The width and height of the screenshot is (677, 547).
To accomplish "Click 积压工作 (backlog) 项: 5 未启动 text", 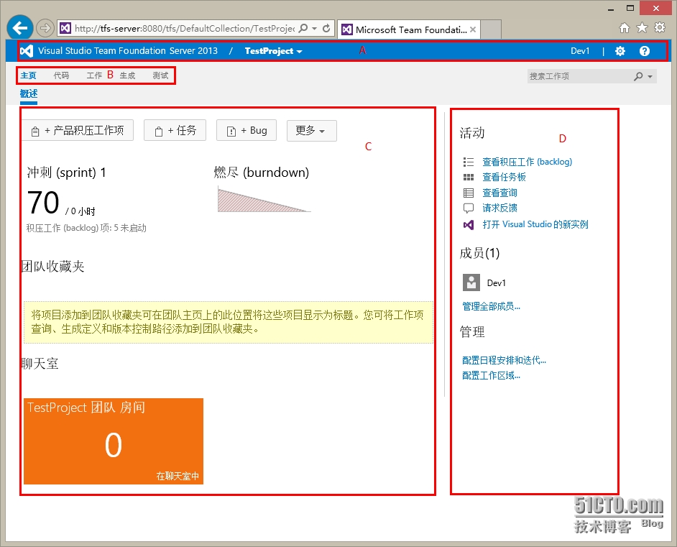I will (86, 228).
